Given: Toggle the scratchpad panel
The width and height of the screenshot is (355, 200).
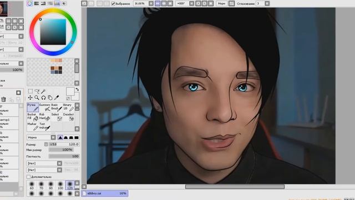Looking at the screenshot, I should click(64, 3).
